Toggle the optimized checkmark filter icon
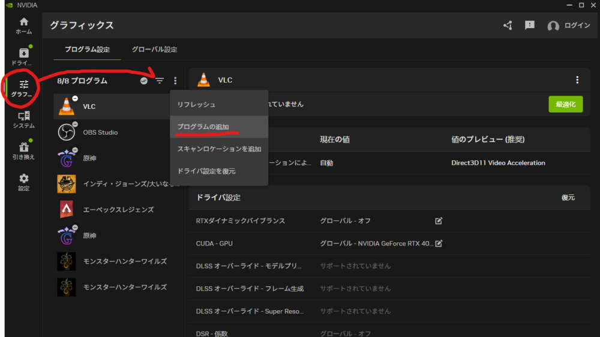600x337 pixels. [x=144, y=81]
